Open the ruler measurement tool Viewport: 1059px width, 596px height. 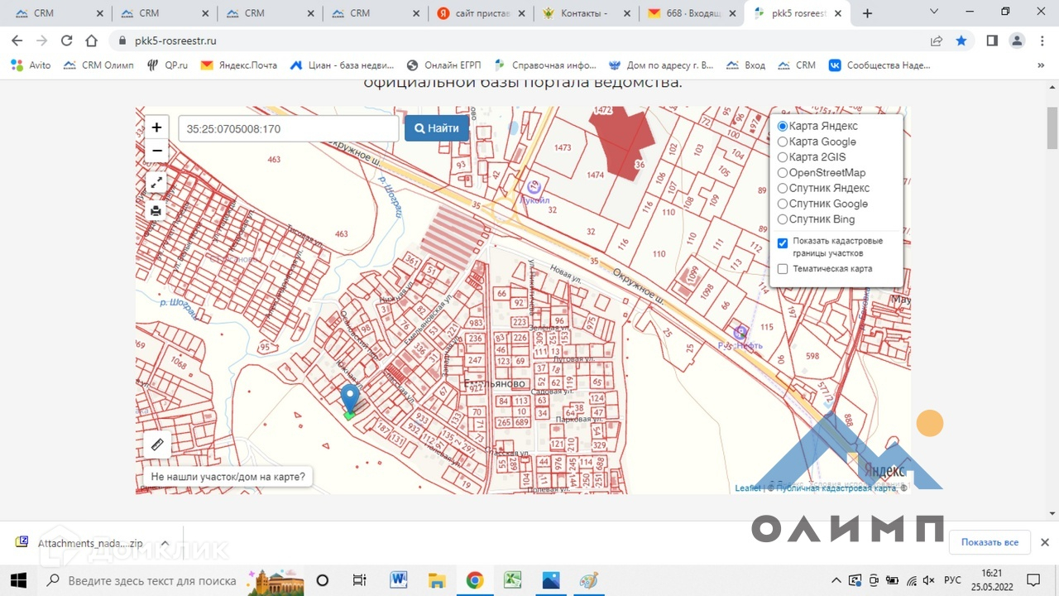pos(157,445)
